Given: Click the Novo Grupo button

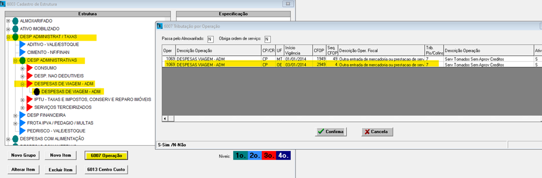Looking at the screenshot, I should pyautogui.click(x=24, y=155).
